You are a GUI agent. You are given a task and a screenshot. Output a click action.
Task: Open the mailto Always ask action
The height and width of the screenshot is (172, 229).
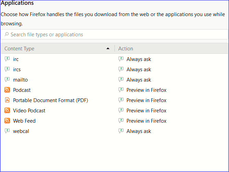[x=138, y=80]
